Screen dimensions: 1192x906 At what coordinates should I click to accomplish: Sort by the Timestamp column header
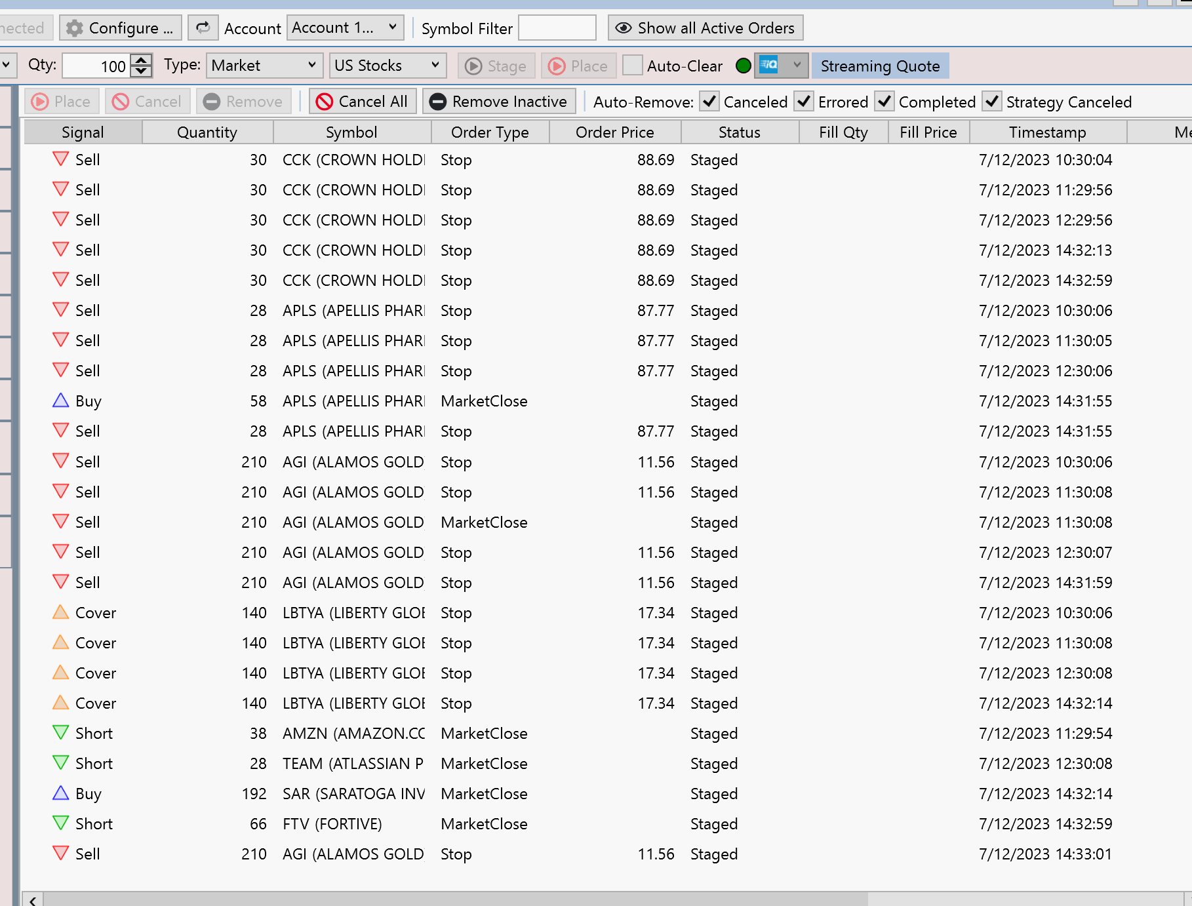[1047, 132]
